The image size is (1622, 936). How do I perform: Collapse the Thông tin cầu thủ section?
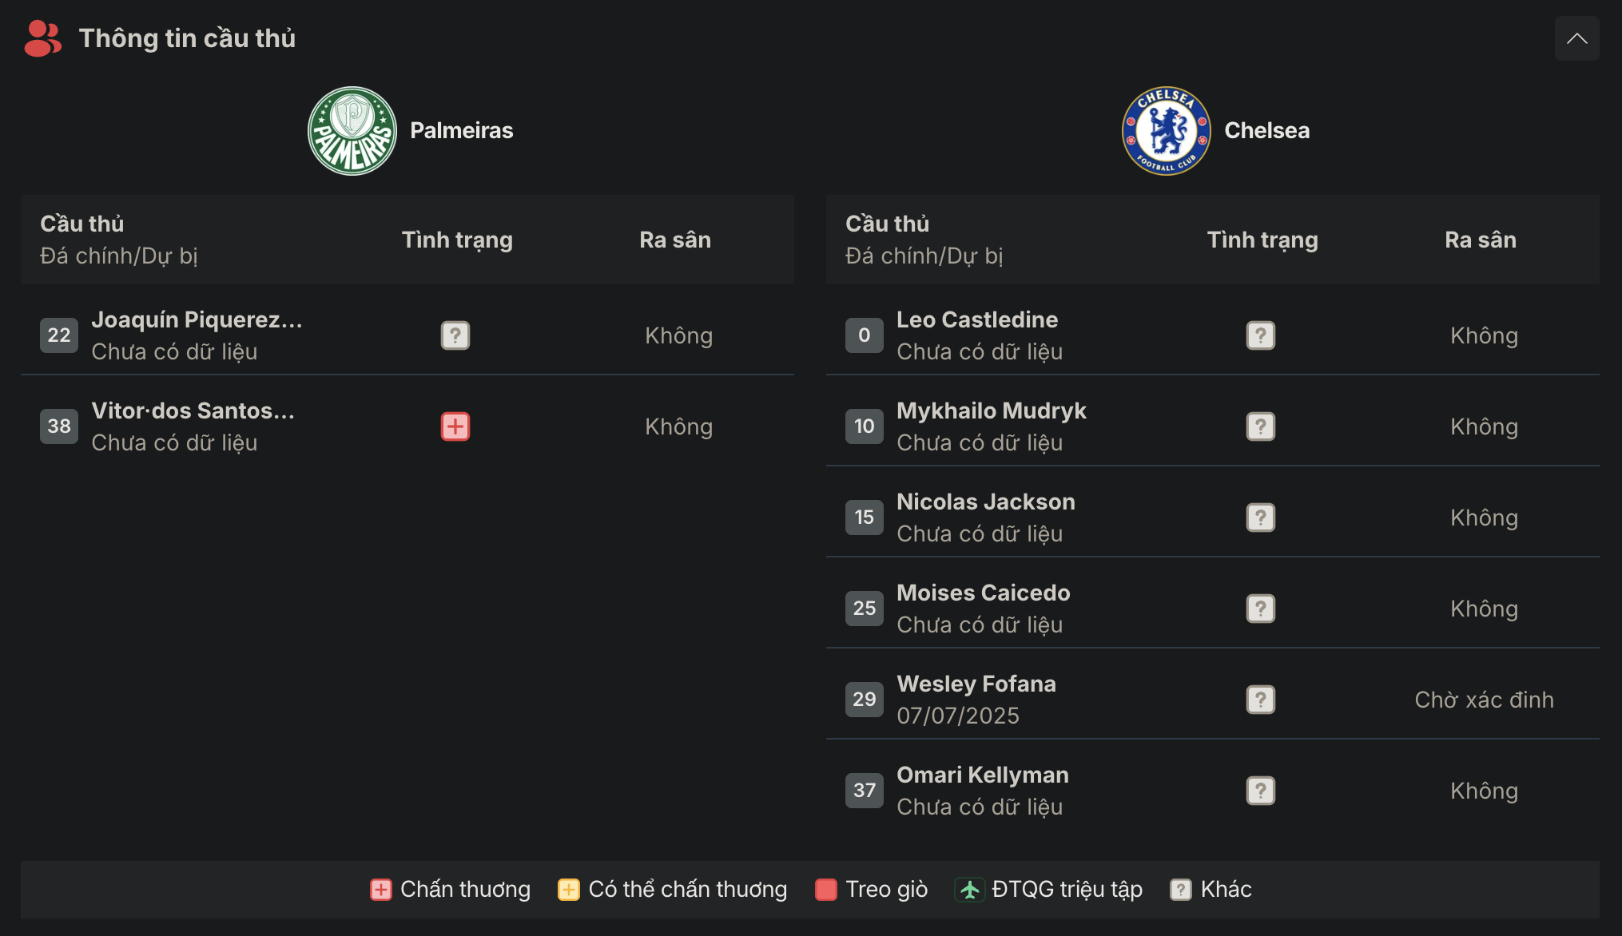1576,38
